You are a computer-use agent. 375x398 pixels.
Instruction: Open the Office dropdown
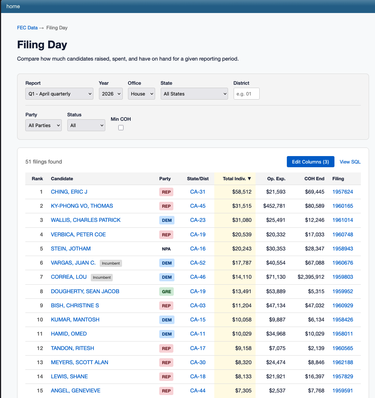coord(141,94)
